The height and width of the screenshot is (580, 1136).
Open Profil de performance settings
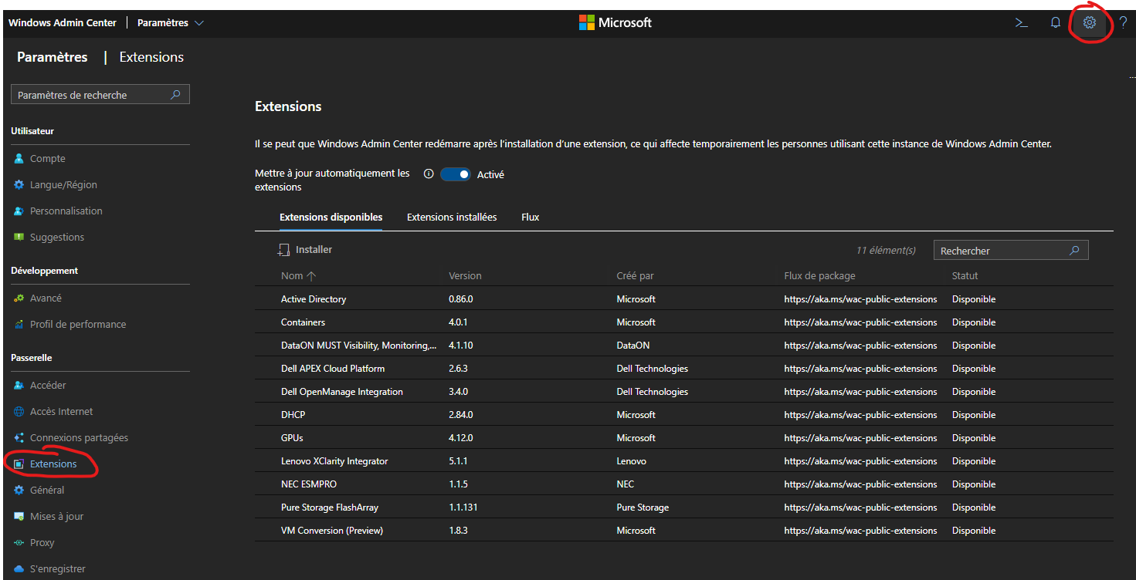(77, 324)
